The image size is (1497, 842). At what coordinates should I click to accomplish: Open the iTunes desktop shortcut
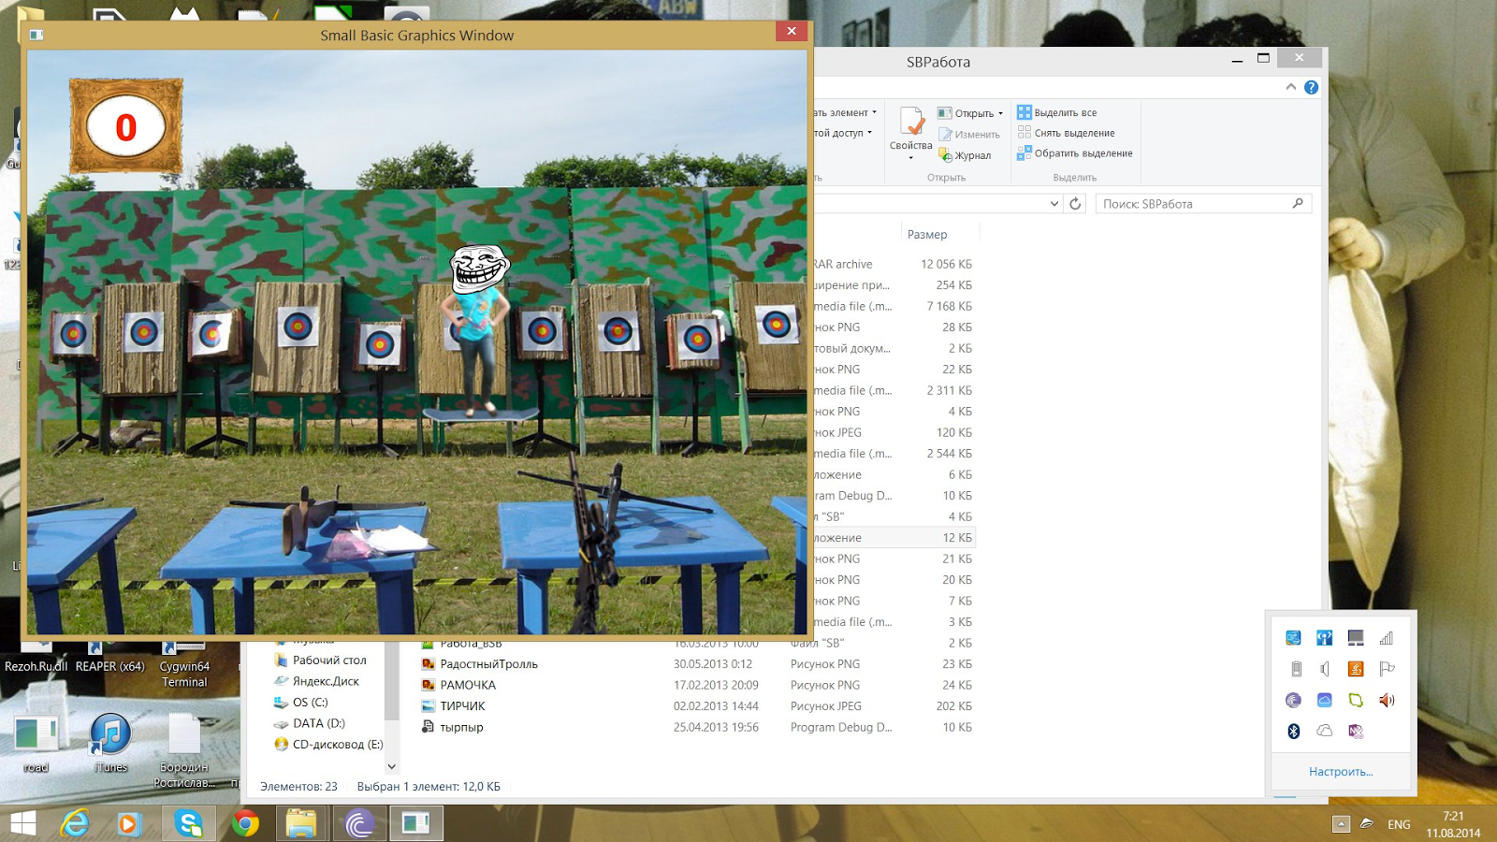[x=110, y=743]
